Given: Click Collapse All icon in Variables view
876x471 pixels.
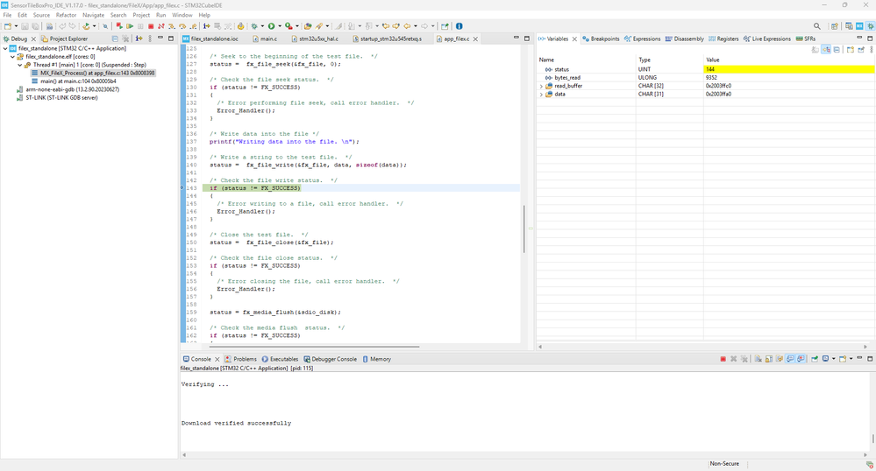Looking at the screenshot, I should click(x=837, y=50).
